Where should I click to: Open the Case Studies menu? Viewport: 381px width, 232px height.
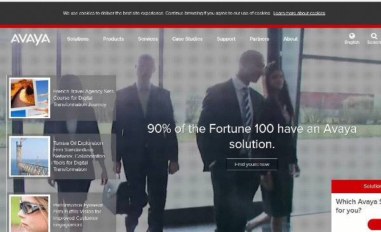point(187,39)
